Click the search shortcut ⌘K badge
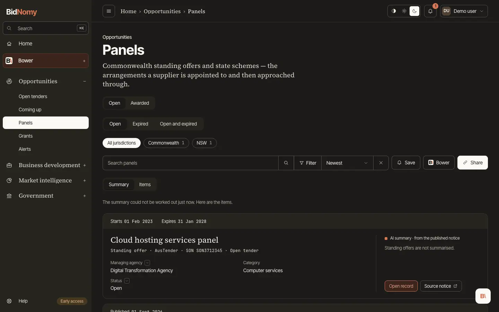This screenshot has width=499, height=312. [81, 28]
